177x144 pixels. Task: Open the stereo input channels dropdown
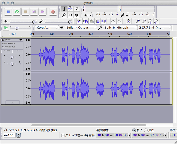[154, 28]
